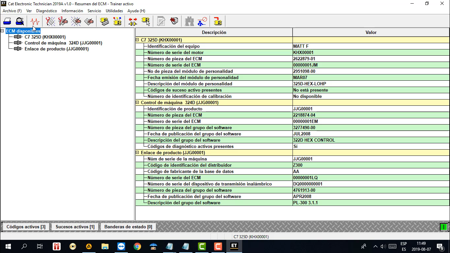Click the C7 325D ECM connector icon
This screenshot has height=253, width=450.
click(x=18, y=37)
